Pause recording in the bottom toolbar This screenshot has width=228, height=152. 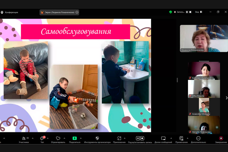138,138
